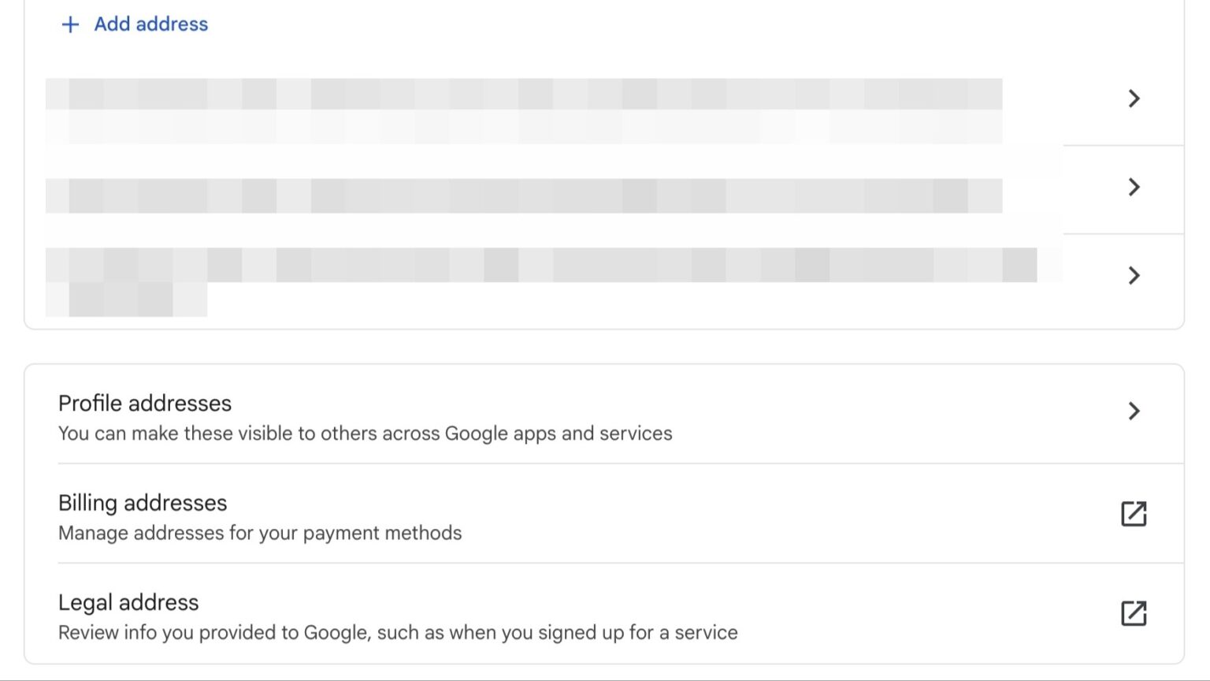Click the text about visibility across Google apps
This screenshot has height=681, width=1210.
coord(365,434)
